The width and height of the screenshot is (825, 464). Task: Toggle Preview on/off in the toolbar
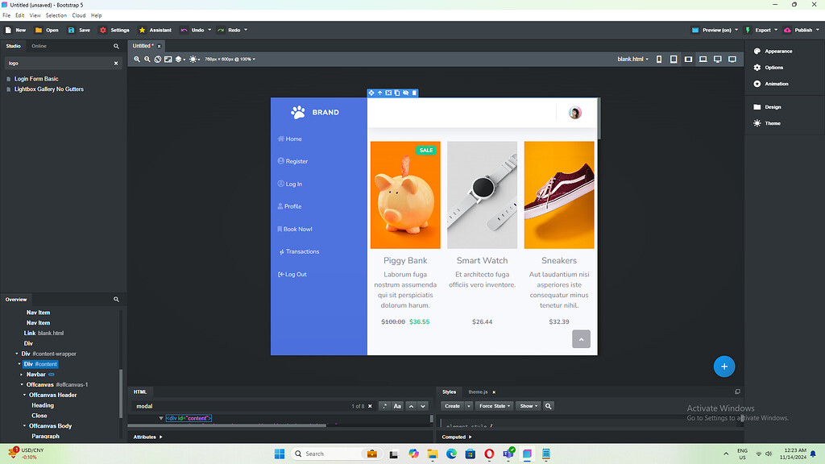pyautogui.click(x=714, y=30)
